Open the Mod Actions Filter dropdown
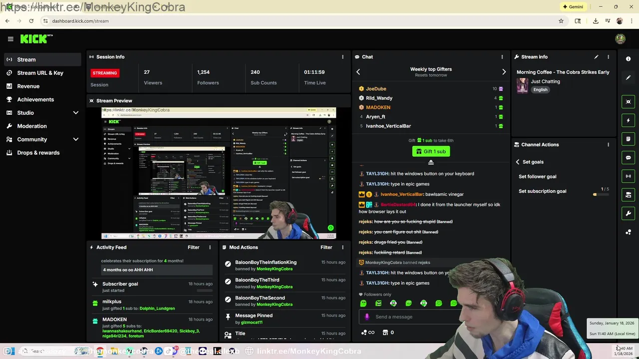 click(326, 247)
